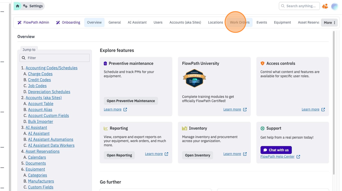Open the General tab
Screen dimensions: 342x191
point(115,23)
